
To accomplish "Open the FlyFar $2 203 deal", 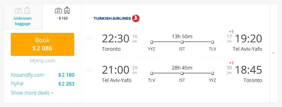I will (x=43, y=84).
